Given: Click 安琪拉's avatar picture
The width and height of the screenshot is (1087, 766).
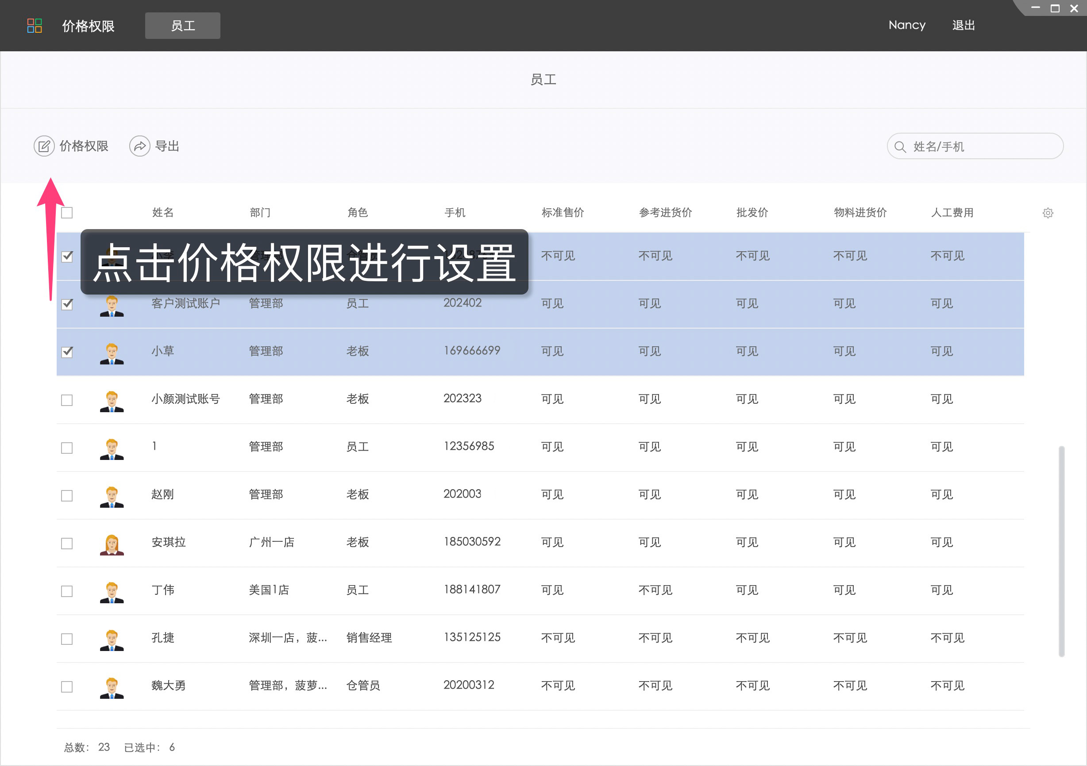Looking at the screenshot, I should 112,544.
